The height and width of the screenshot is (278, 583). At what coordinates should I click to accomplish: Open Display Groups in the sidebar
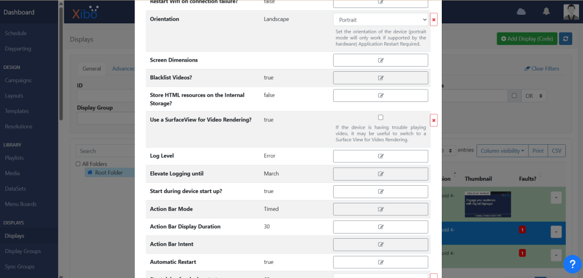[x=23, y=251]
